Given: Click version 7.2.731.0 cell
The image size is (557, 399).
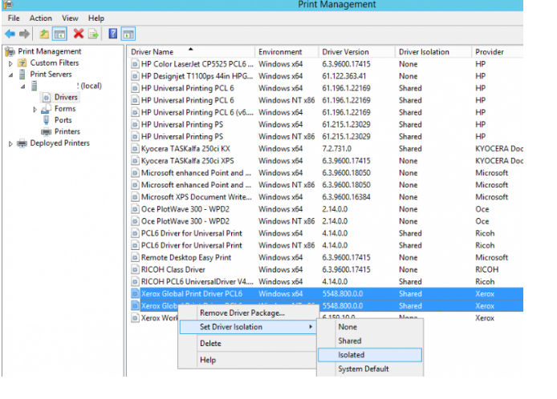Looking at the screenshot, I should [337, 148].
